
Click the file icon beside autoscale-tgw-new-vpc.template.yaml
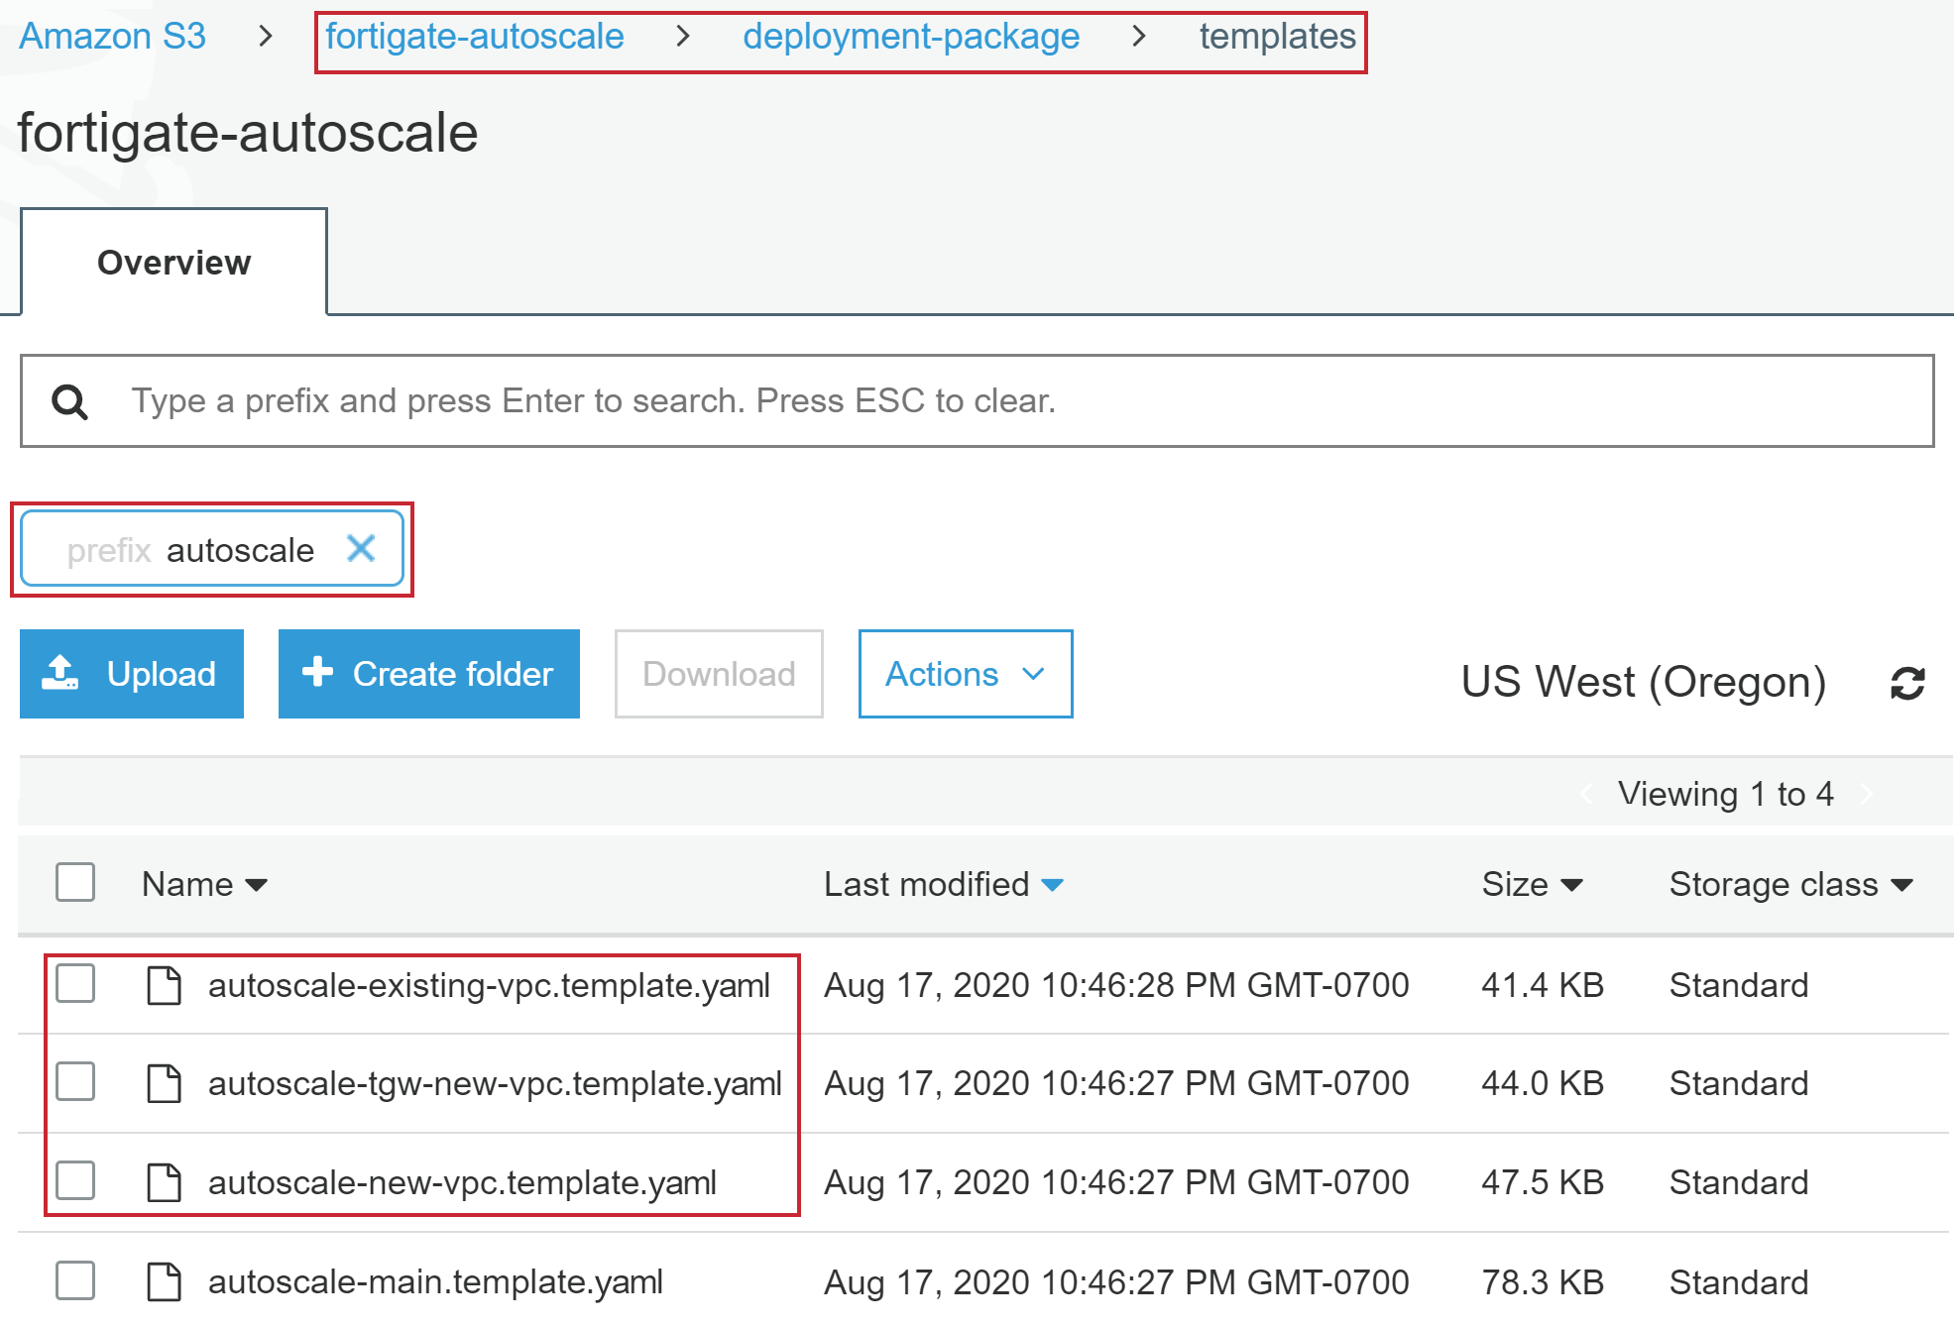(x=164, y=1083)
